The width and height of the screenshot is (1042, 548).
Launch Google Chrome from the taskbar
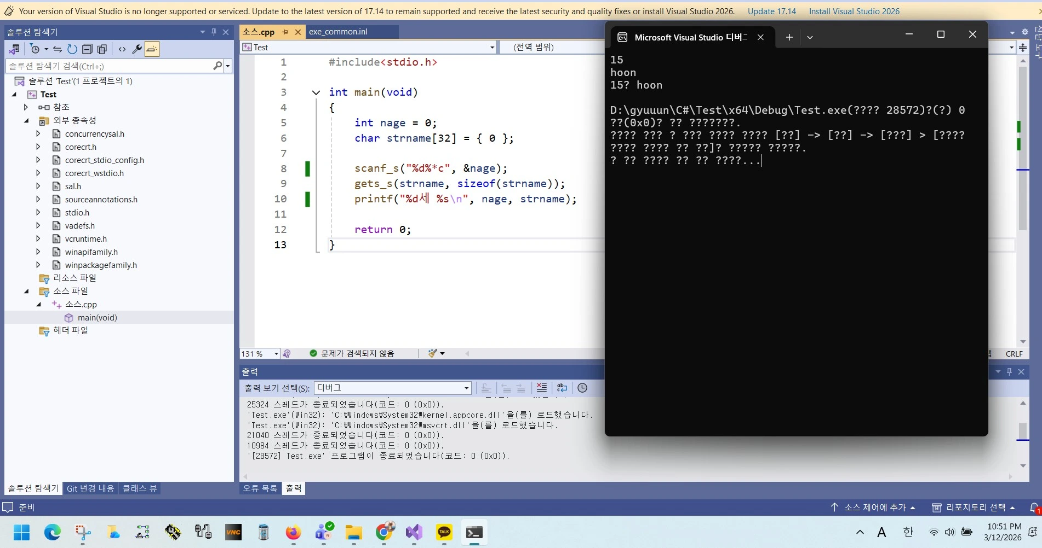pyautogui.click(x=385, y=533)
